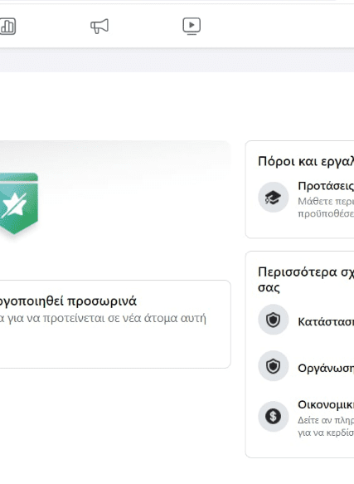Open the Οργάνωση item
Screen dimensions: 354x484
coord(326,368)
